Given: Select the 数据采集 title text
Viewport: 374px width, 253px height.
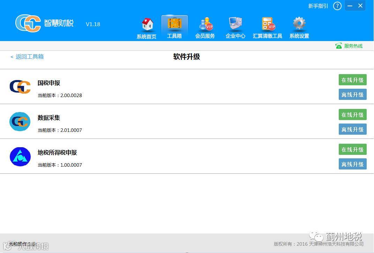Looking at the screenshot, I should point(49,118).
